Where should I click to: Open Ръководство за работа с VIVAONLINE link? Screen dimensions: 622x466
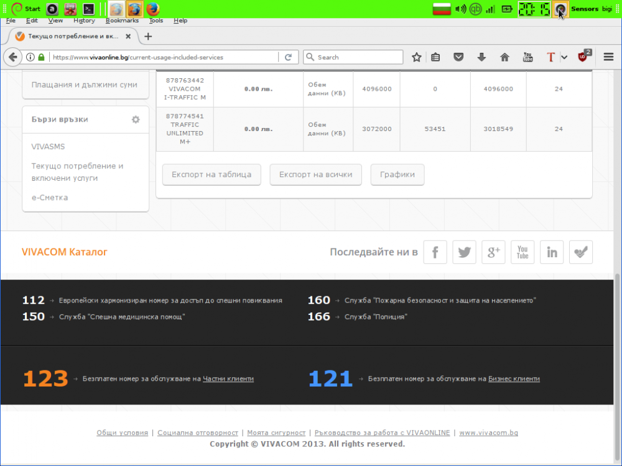coord(382,432)
